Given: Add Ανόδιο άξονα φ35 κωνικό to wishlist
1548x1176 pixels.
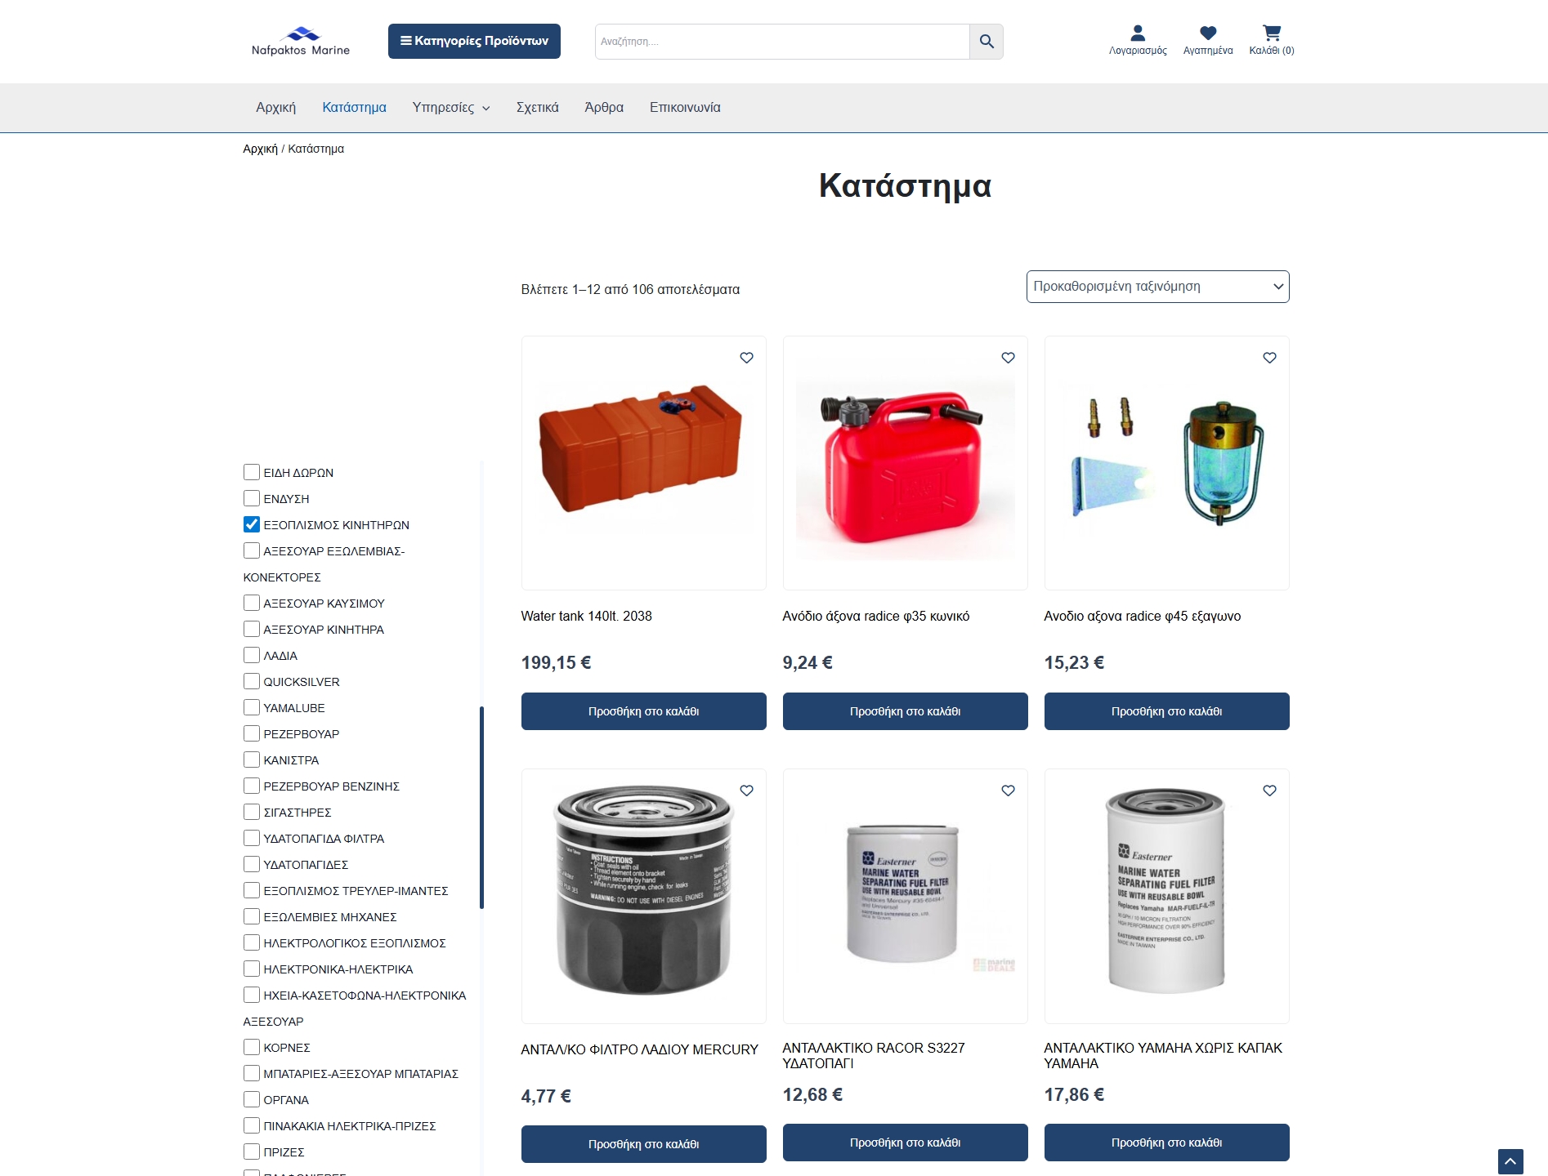Looking at the screenshot, I should click(x=1008, y=358).
